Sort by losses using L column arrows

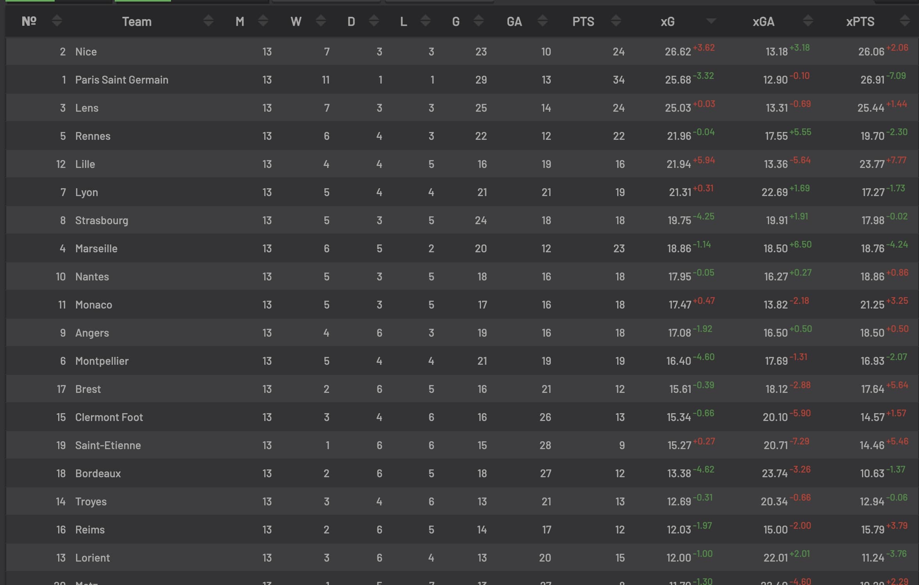426,21
